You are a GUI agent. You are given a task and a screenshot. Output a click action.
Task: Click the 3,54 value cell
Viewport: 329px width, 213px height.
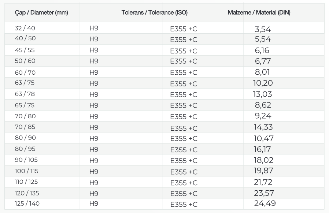click(x=263, y=30)
